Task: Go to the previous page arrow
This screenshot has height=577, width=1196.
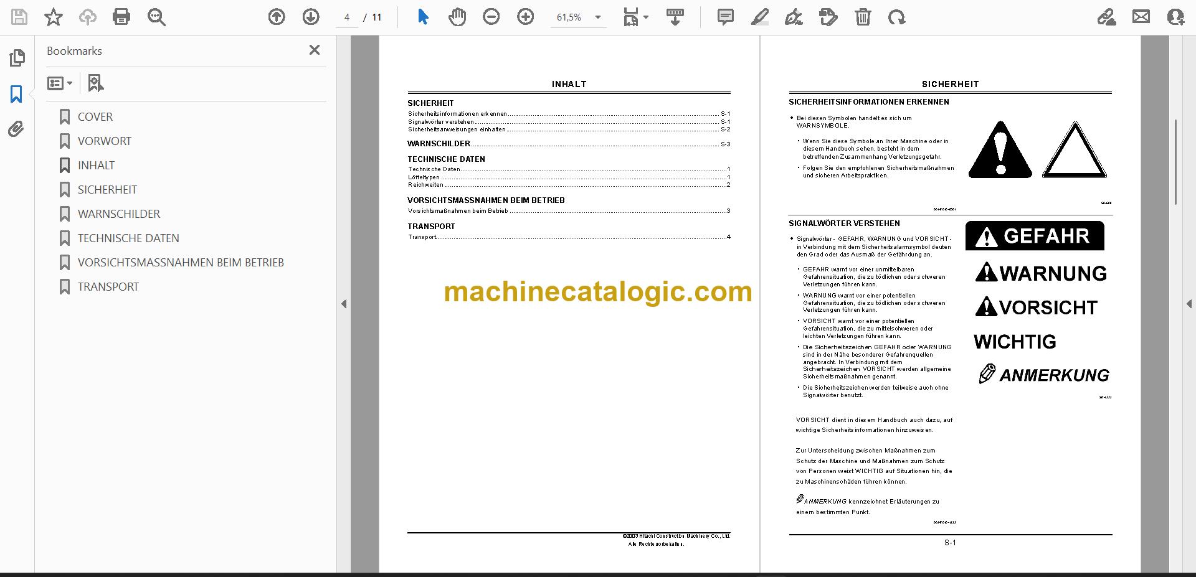Action: click(x=277, y=17)
